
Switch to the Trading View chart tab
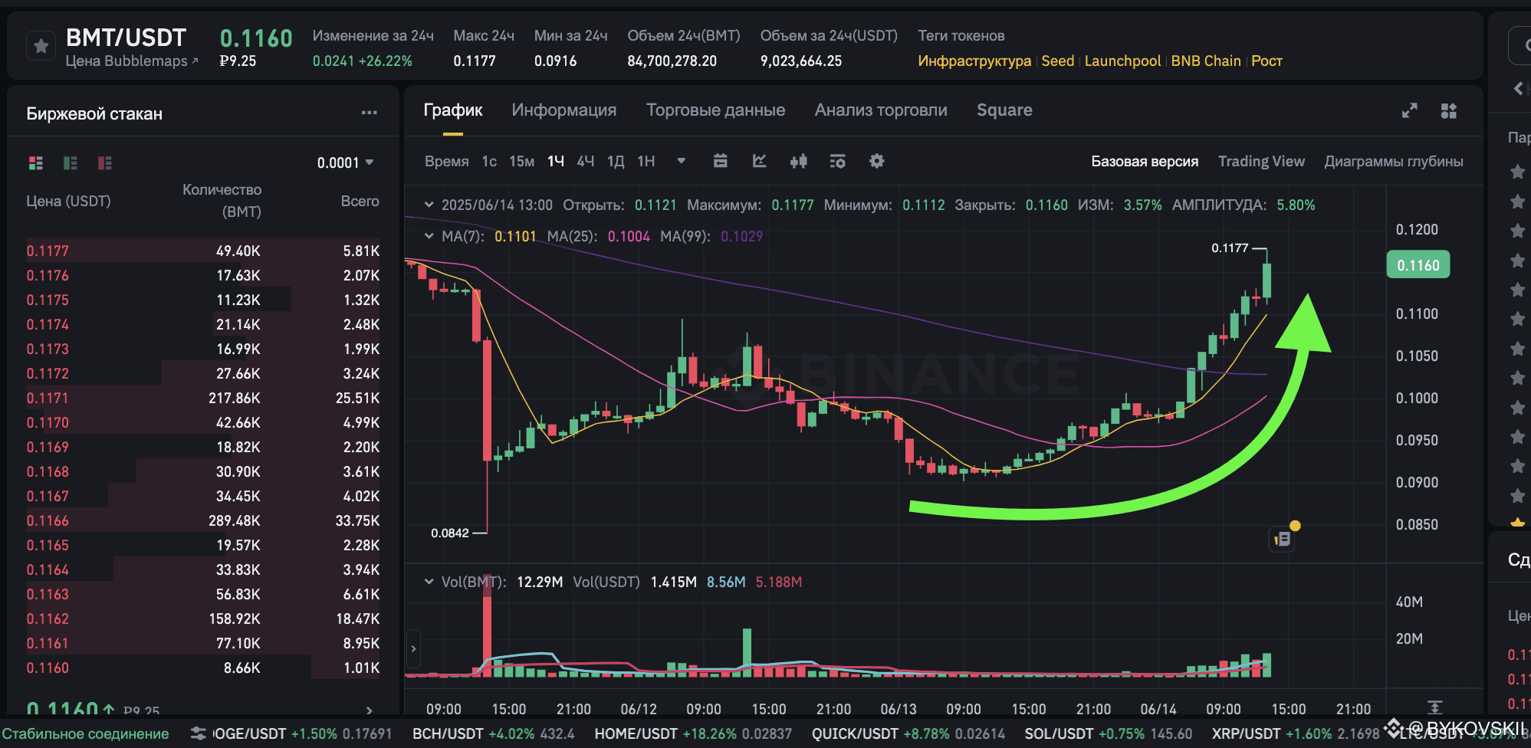[x=1261, y=161]
